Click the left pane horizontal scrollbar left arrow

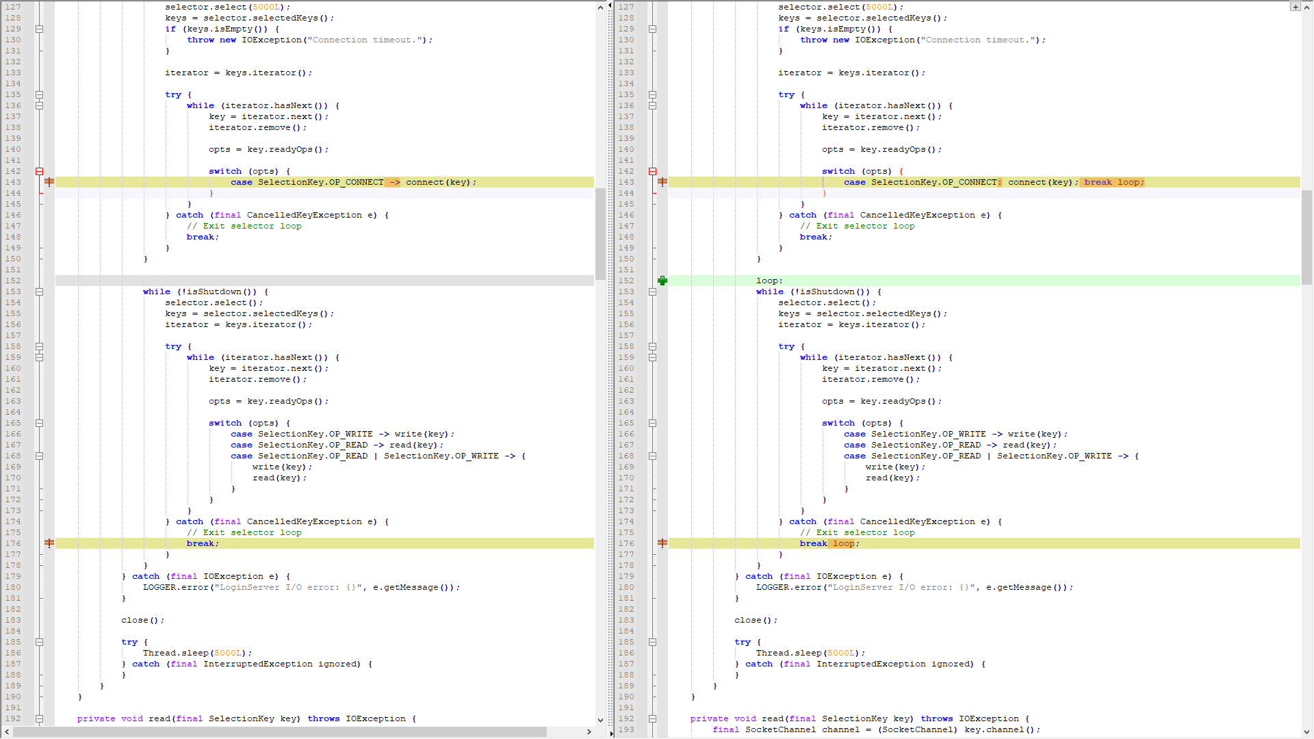(7, 731)
